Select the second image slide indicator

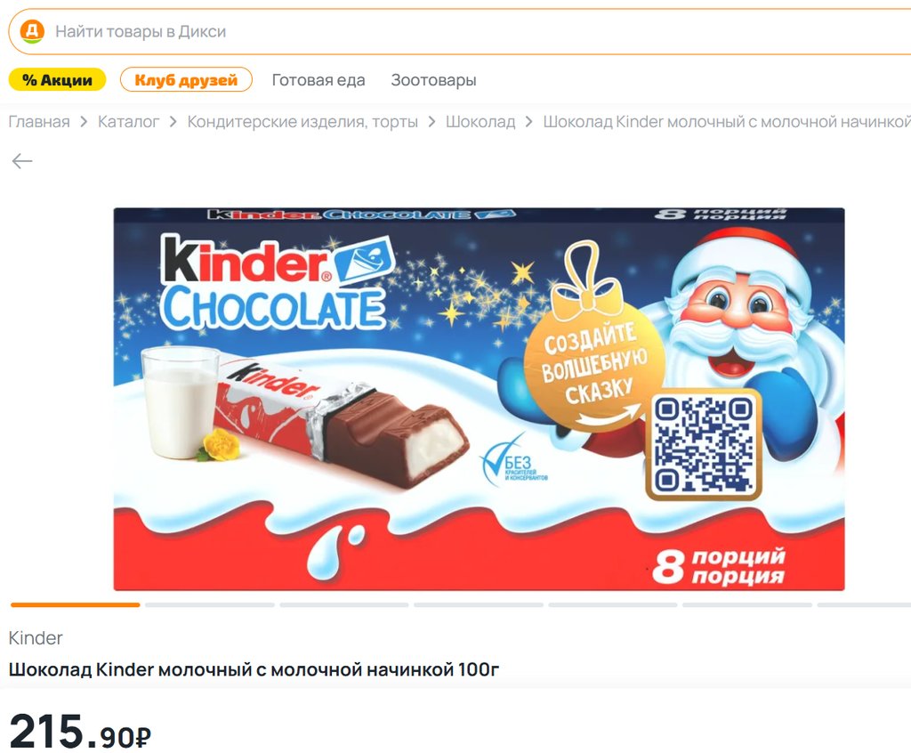click(210, 604)
